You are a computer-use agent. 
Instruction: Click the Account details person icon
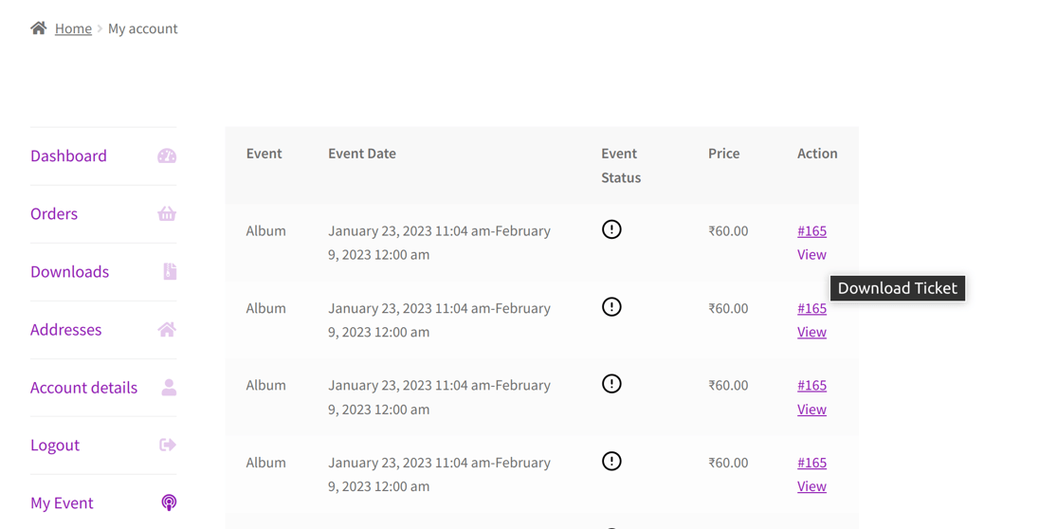169,387
